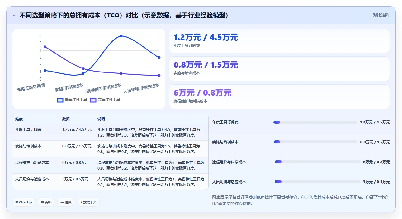
Task: Click the blue line peak point at value 6
Action: point(121,36)
